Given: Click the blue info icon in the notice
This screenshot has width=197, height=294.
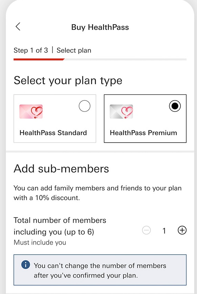Looking at the screenshot, I should (x=25, y=265).
